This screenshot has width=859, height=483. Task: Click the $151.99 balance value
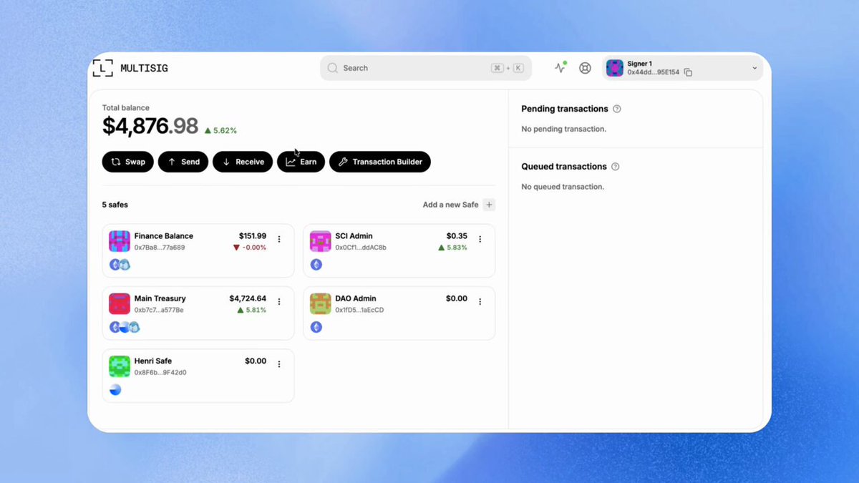coord(253,236)
